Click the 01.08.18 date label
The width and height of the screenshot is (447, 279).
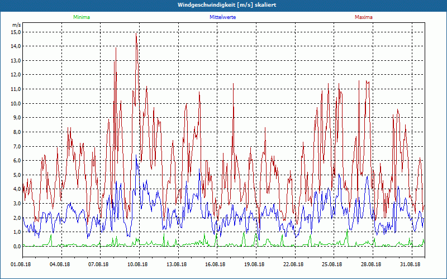click(x=21, y=264)
